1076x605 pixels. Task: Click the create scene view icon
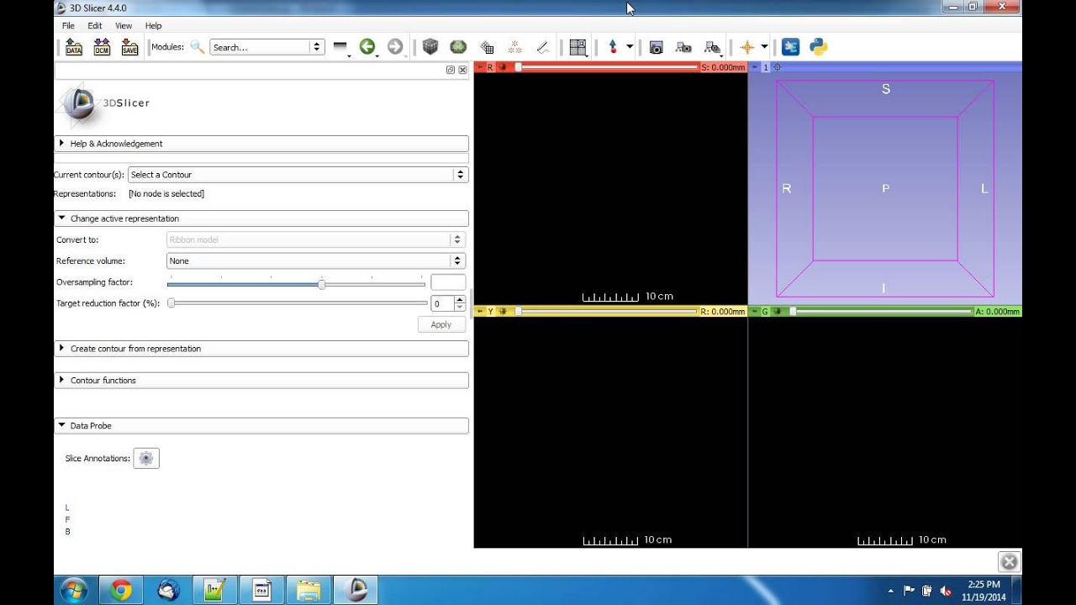click(683, 47)
